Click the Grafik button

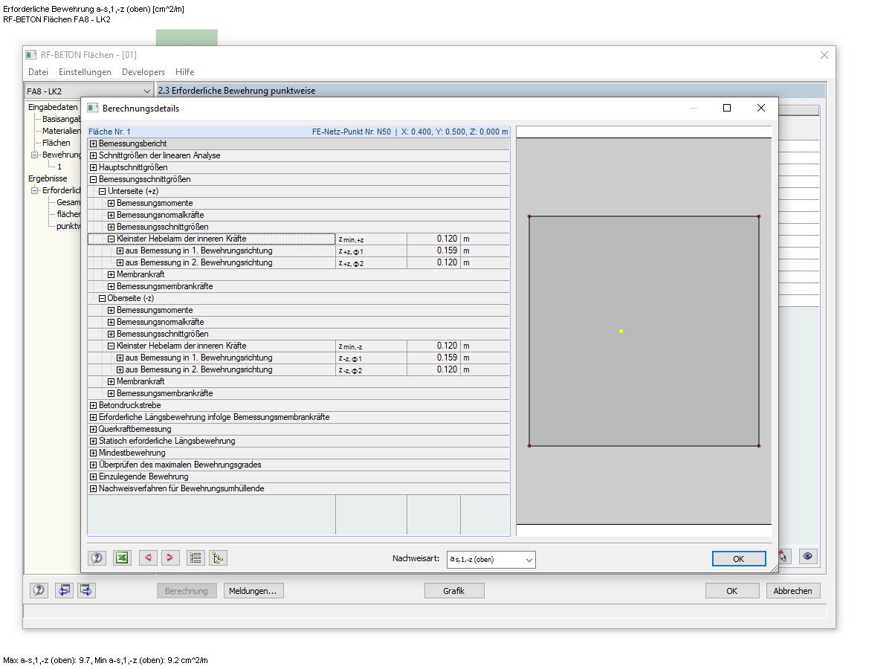click(x=454, y=591)
